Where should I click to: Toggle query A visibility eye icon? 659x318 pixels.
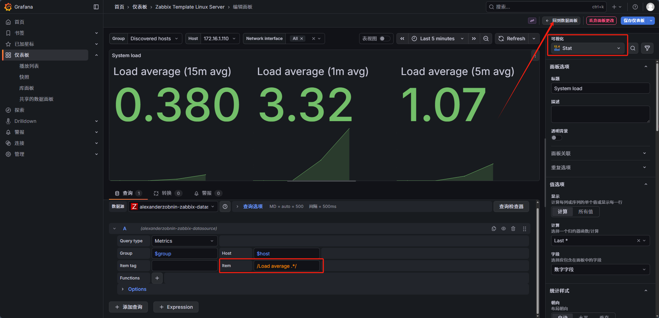pyautogui.click(x=504, y=229)
